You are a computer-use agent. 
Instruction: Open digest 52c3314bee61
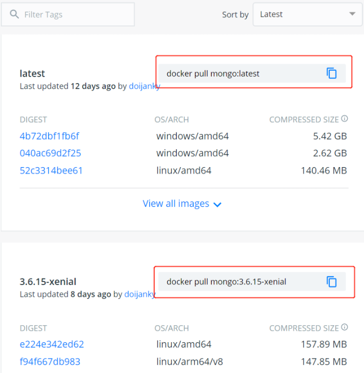(x=51, y=170)
